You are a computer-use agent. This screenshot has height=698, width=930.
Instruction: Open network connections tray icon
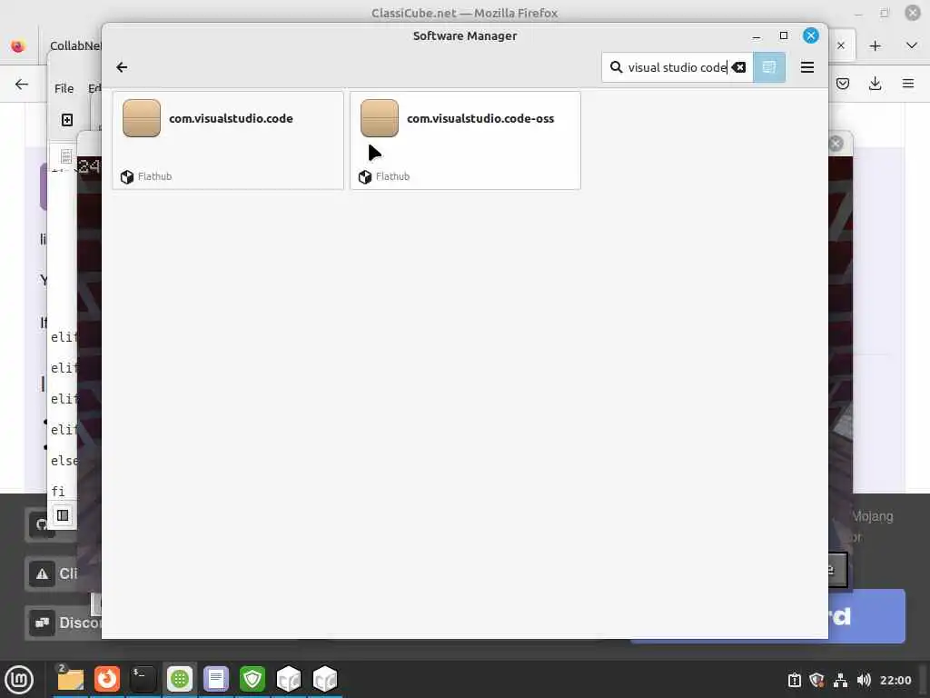click(840, 680)
